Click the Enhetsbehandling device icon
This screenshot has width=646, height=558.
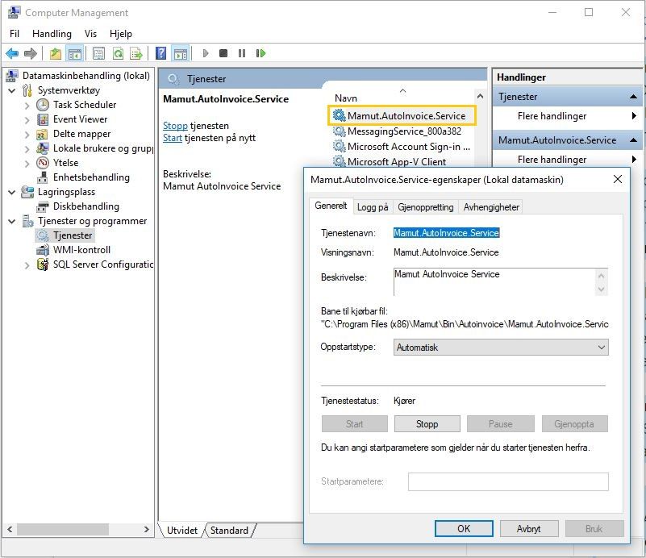click(x=43, y=177)
